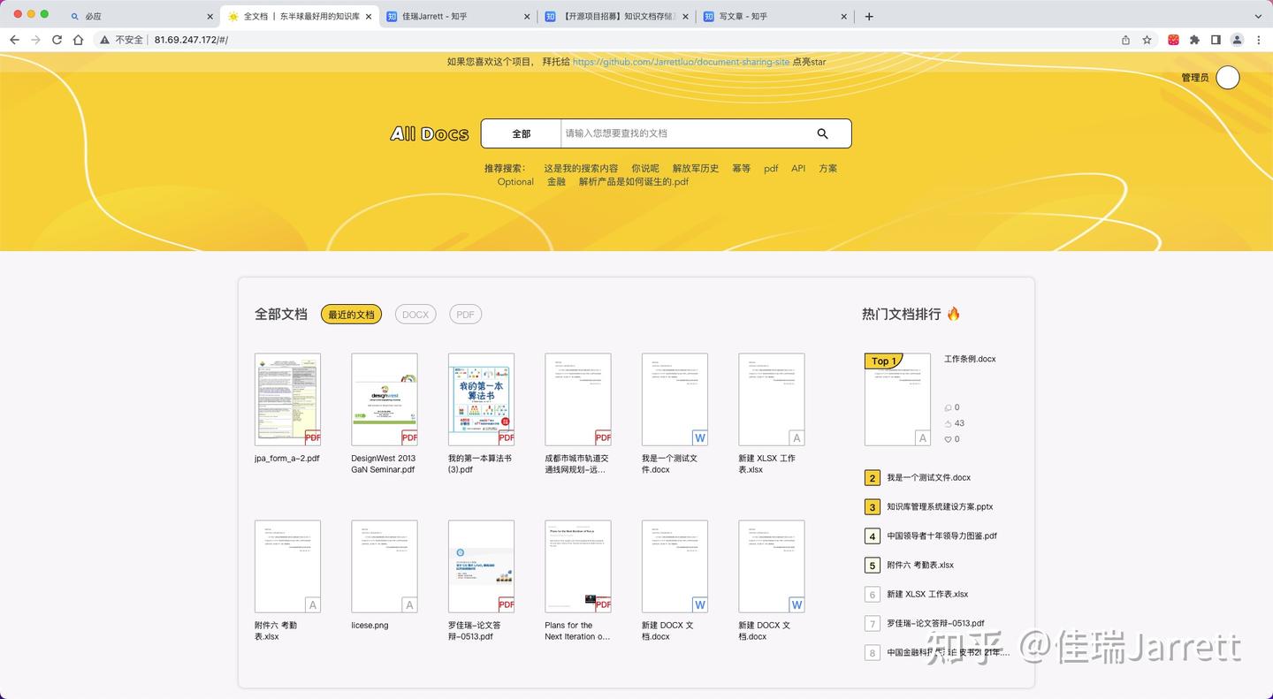Screen dimensions: 1273x699
Task: Click the thumbs-up icon showing 43
Action: (946, 422)
